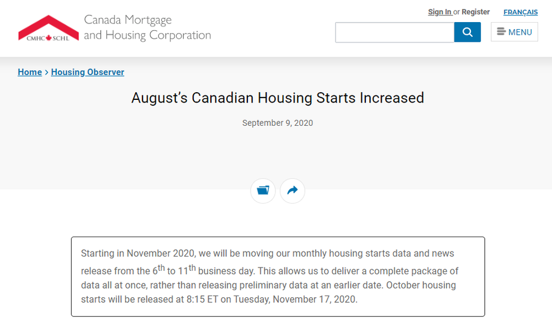The height and width of the screenshot is (321, 552).
Task: Click the hamburger lines icon beside MENU
Action: (x=501, y=31)
